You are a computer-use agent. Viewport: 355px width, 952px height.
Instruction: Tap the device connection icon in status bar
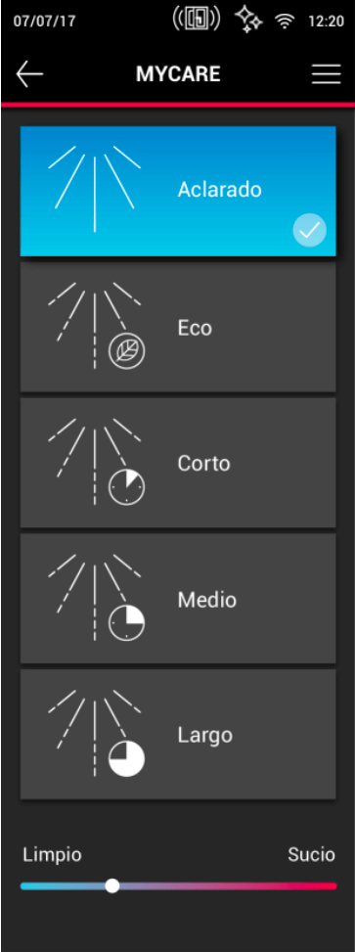tap(196, 20)
